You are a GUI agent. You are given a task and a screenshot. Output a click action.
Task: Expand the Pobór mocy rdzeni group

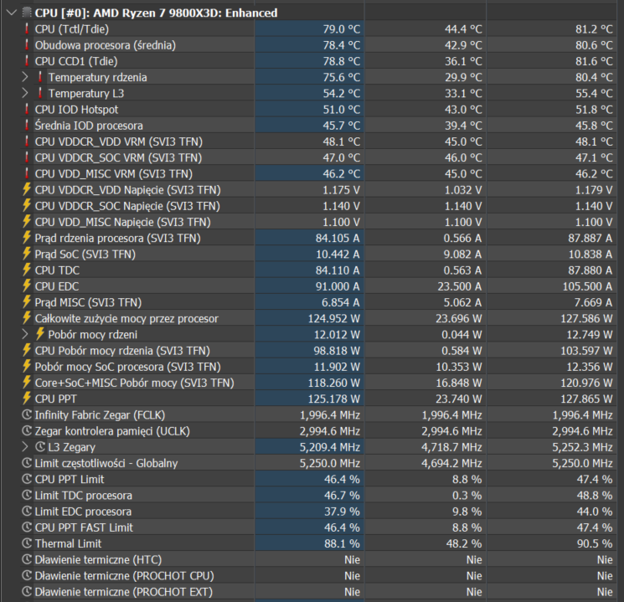24,334
